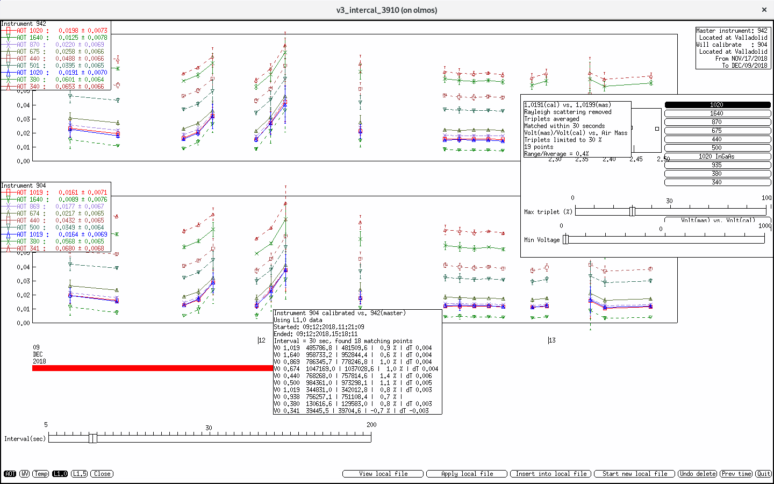Click the Volt(mas) vs. Volt(cal) button
Screen dimensions: 774x484
(718, 220)
